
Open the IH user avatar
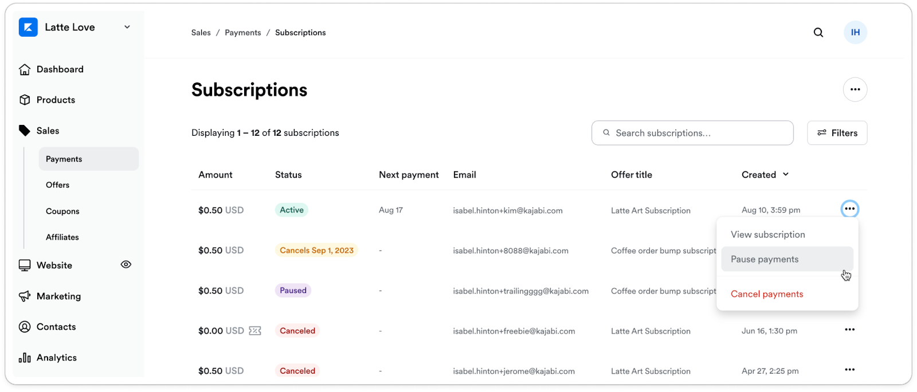(x=855, y=33)
